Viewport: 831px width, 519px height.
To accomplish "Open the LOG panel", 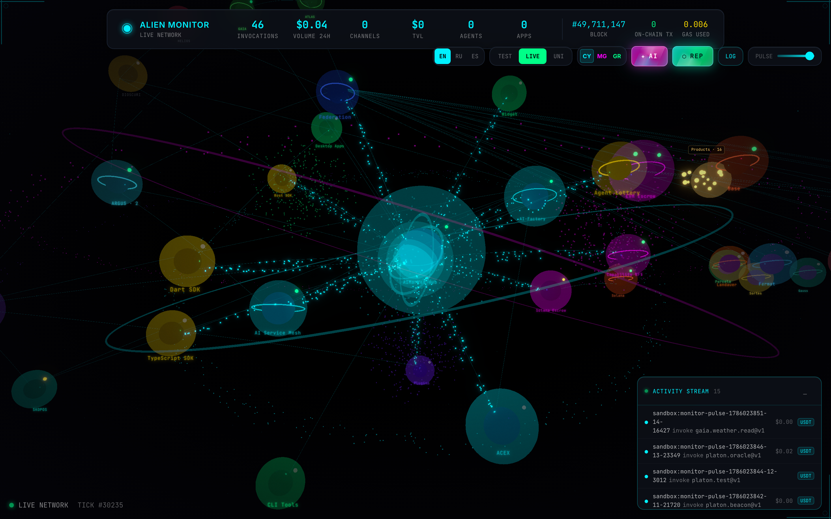I will pyautogui.click(x=730, y=56).
